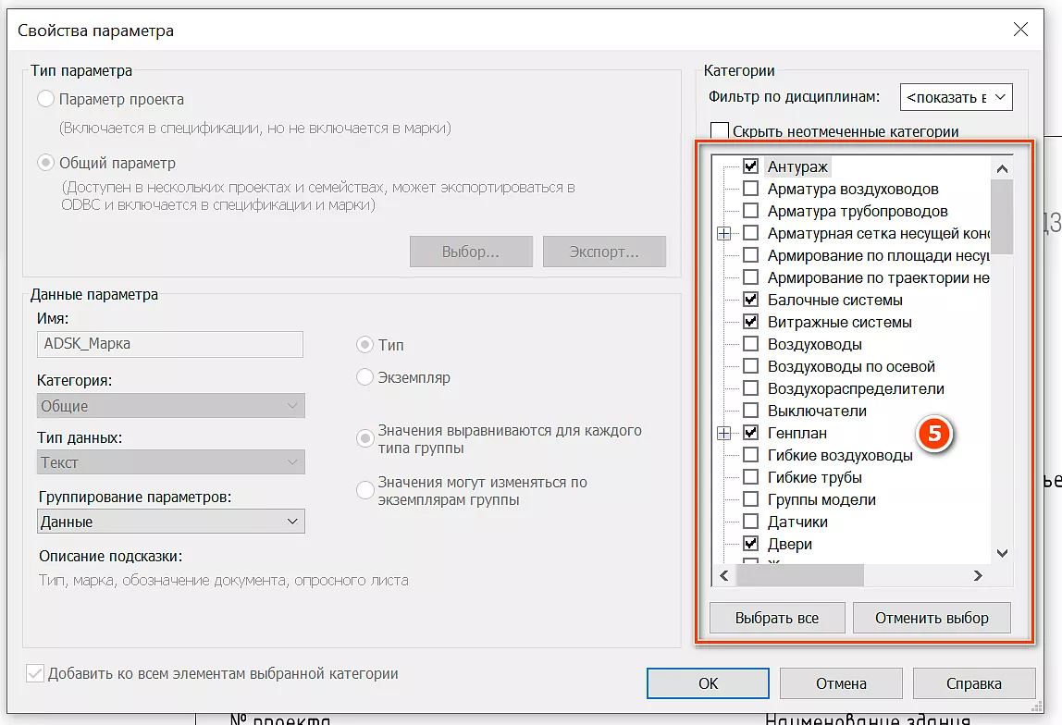Confirm with the OK button

[708, 683]
